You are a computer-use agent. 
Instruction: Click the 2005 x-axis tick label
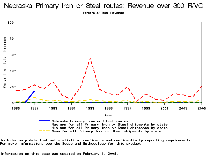pyautogui.click(x=201, y=108)
